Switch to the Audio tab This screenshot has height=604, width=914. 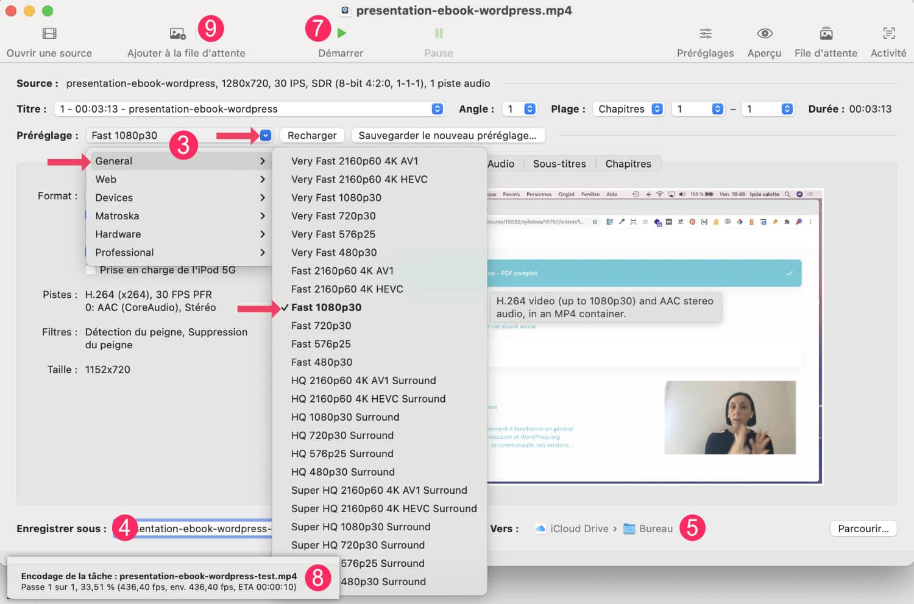501,163
